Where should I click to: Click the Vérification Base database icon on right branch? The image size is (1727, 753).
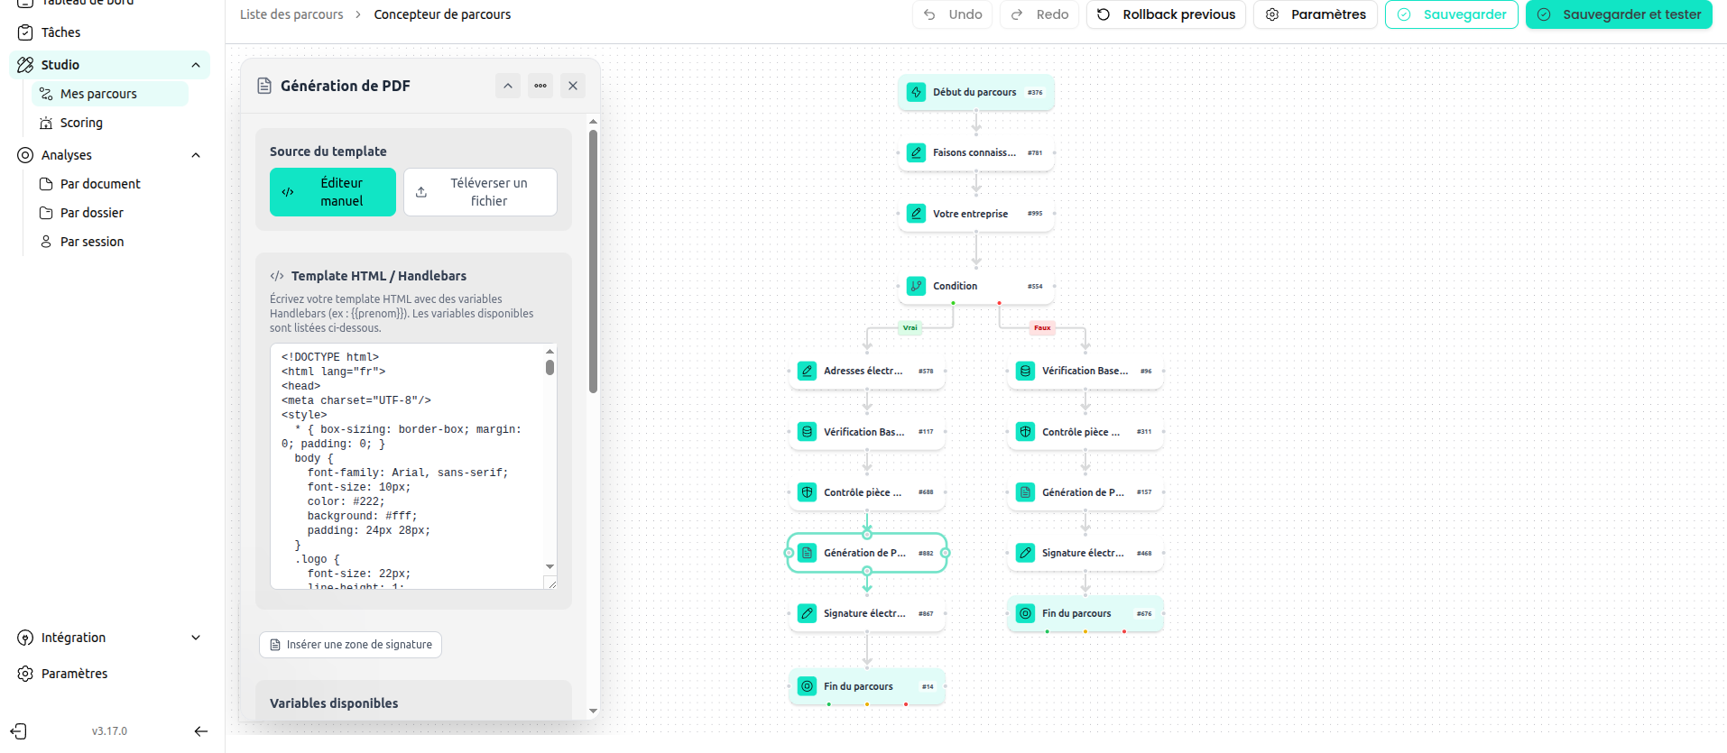click(x=1025, y=371)
